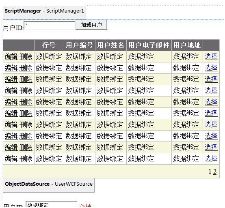Go to page 2 in grid pager
This screenshot has height=208, width=225.
(x=215, y=172)
